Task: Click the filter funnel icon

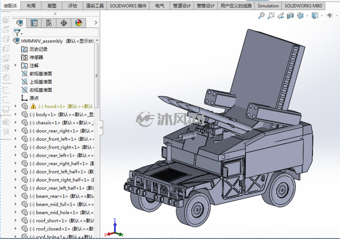Action: click(x=17, y=32)
